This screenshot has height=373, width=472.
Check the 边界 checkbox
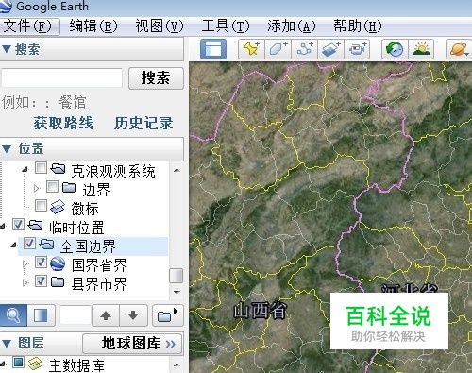click(x=52, y=187)
